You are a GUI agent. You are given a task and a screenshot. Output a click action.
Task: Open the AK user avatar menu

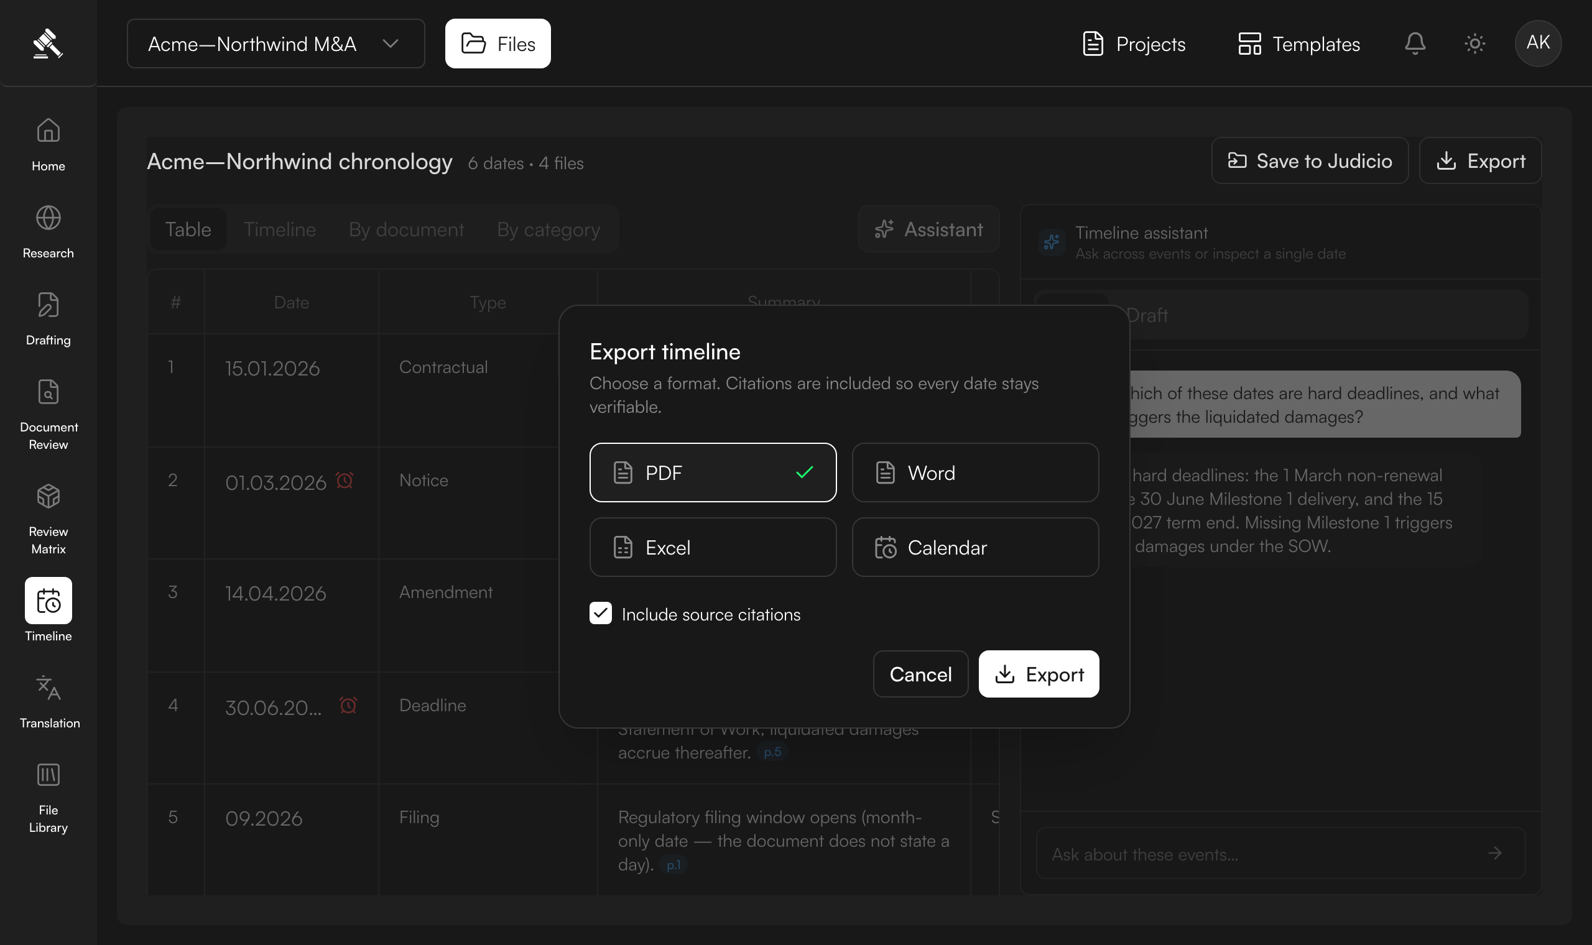tap(1538, 43)
